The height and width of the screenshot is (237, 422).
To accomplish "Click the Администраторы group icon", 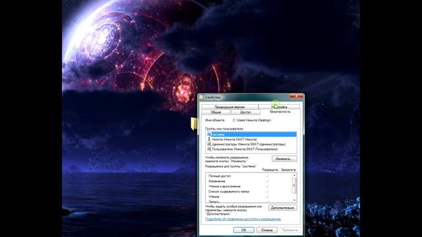I will (209, 144).
